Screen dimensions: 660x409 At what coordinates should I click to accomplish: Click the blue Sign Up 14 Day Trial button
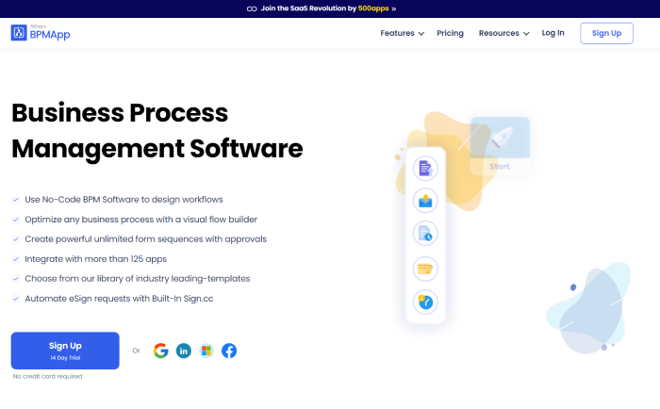tap(65, 351)
